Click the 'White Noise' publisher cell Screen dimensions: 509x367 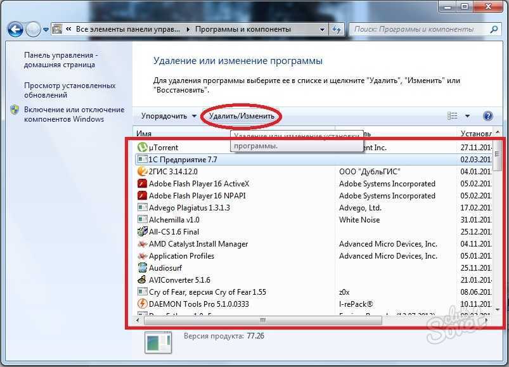tap(359, 220)
